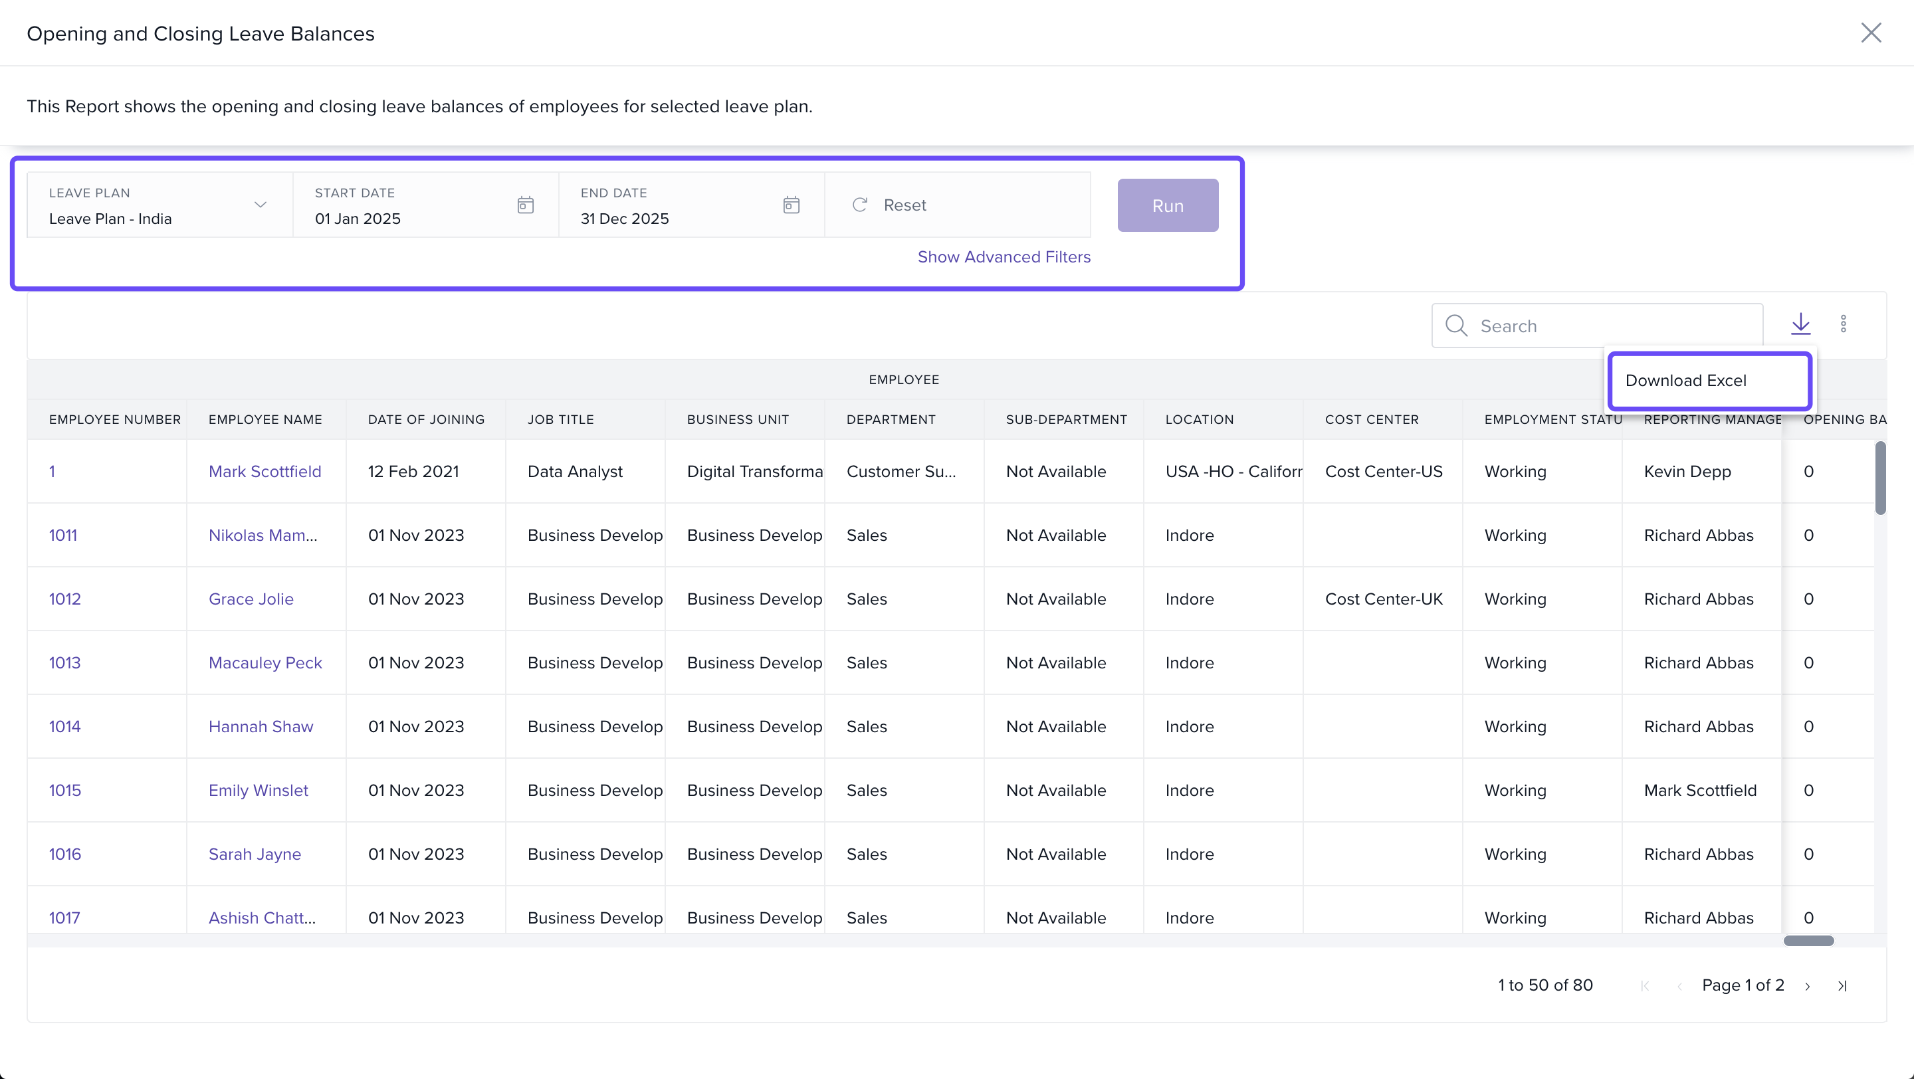Click the Reset filters icon

coord(860,205)
